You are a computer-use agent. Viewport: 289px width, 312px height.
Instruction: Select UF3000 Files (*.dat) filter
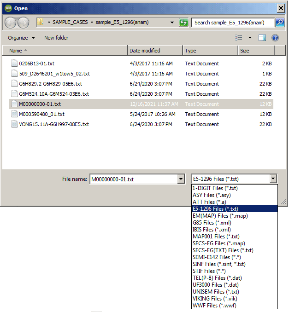click(x=235, y=285)
